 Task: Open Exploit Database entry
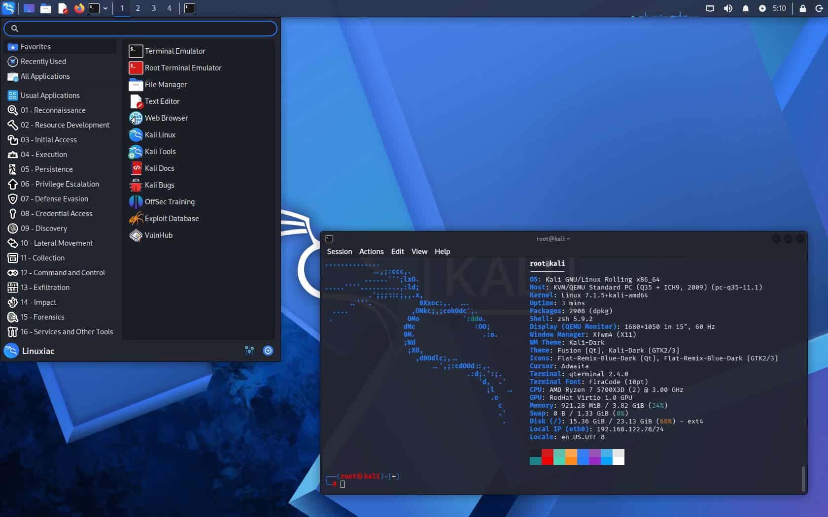[199, 218]
